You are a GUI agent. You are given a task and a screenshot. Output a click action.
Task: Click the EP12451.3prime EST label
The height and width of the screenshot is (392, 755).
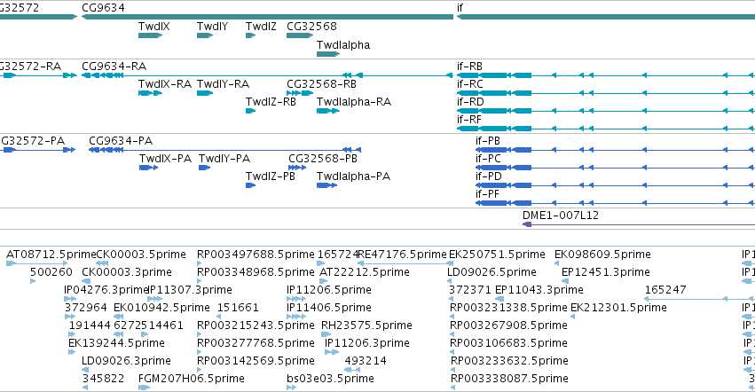[606, 272]
